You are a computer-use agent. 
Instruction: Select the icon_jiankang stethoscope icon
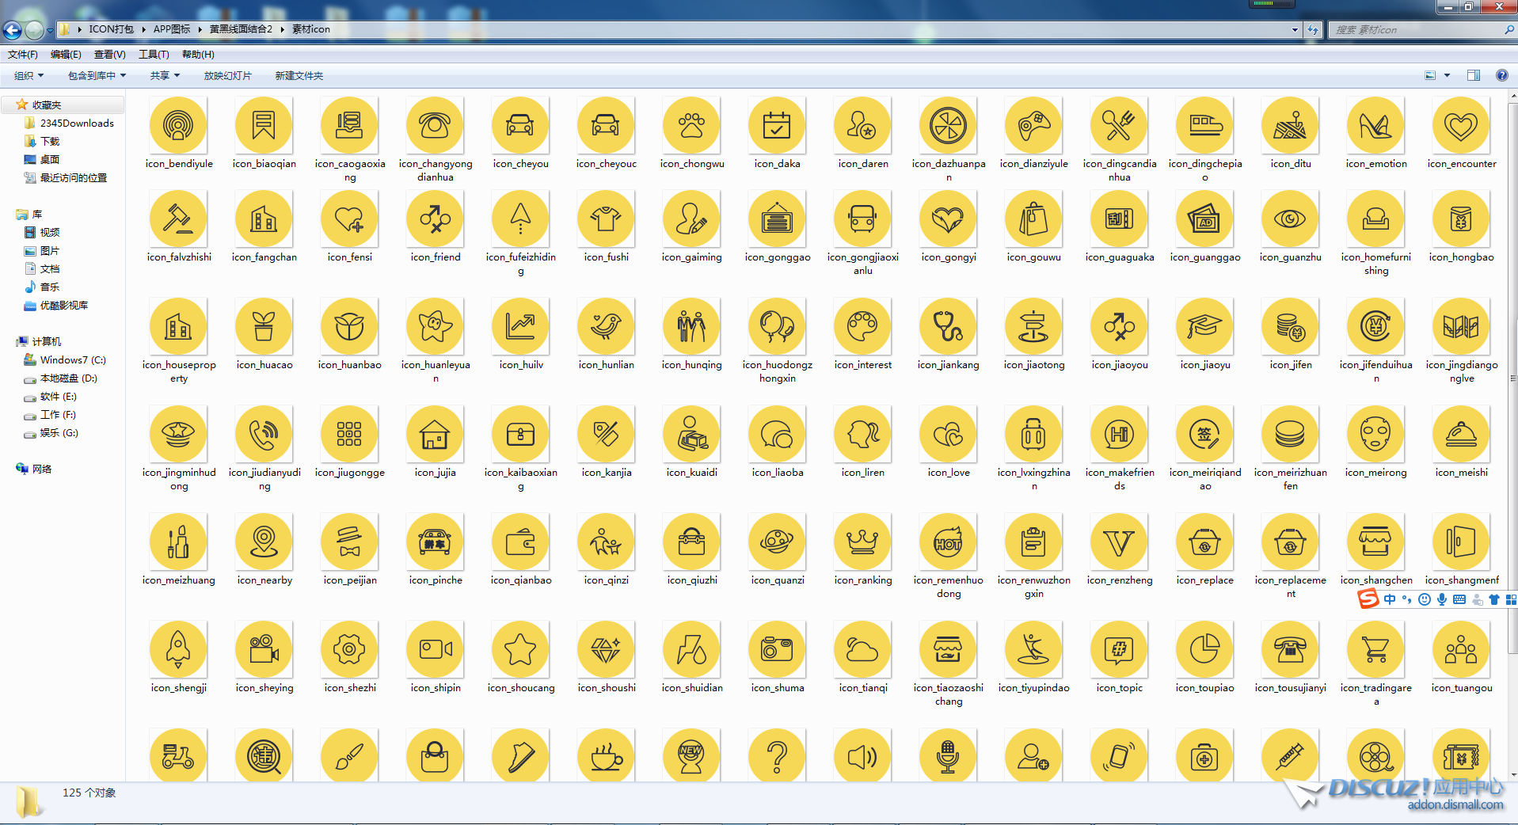click(948, 327)
